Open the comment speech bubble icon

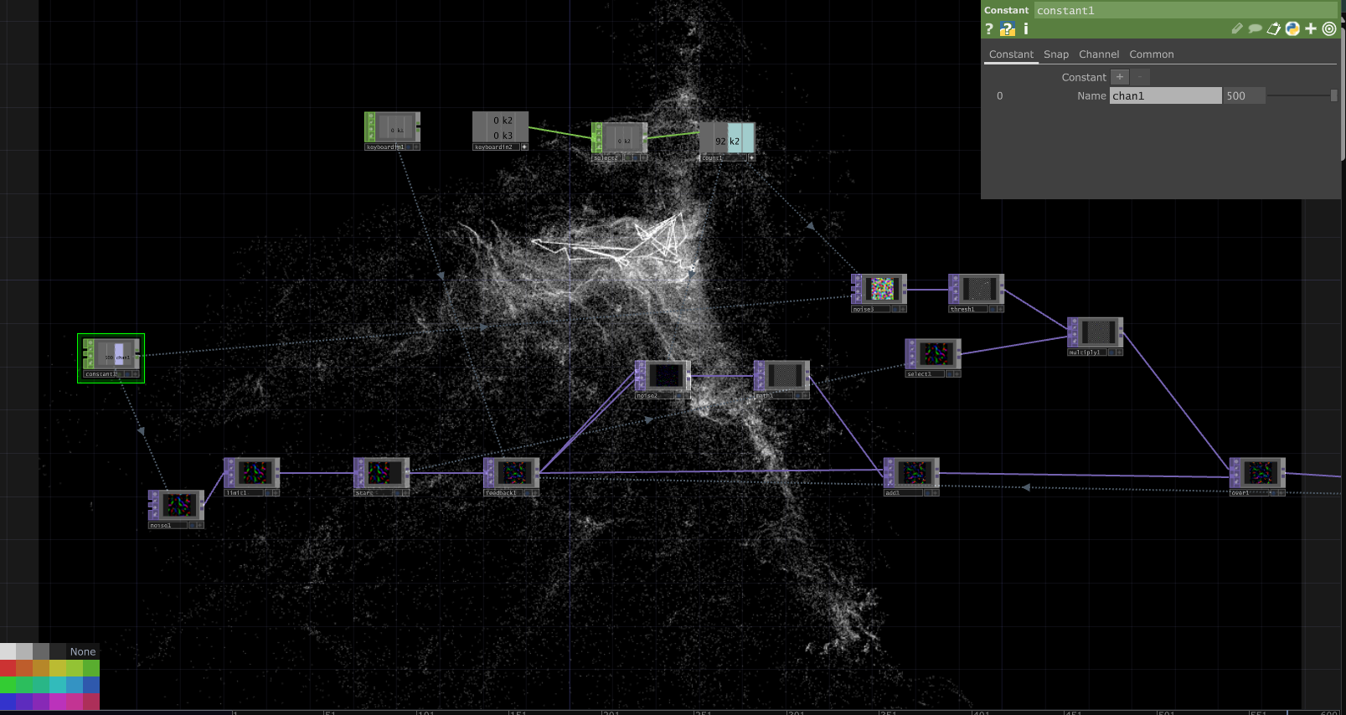pyautogui.click(x=1255, y=28)
